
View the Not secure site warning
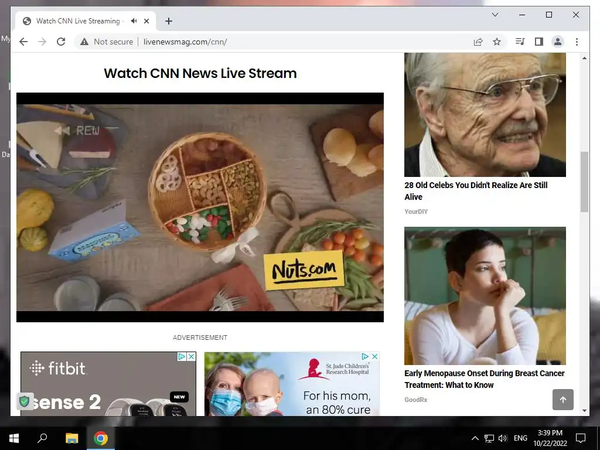click(107, 42)
